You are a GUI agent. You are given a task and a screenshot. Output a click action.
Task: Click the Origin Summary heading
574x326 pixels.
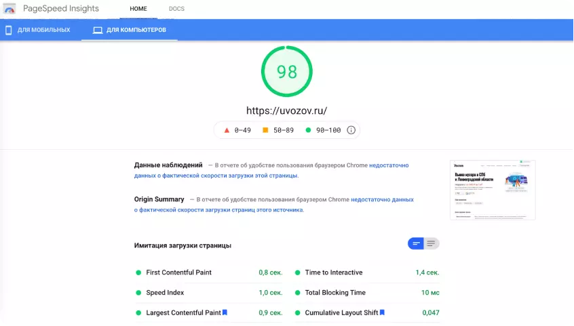pos(159,199)
